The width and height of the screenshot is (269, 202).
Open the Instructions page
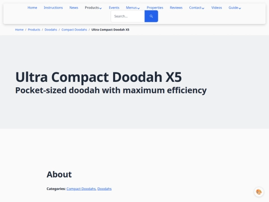click(53, 7)
